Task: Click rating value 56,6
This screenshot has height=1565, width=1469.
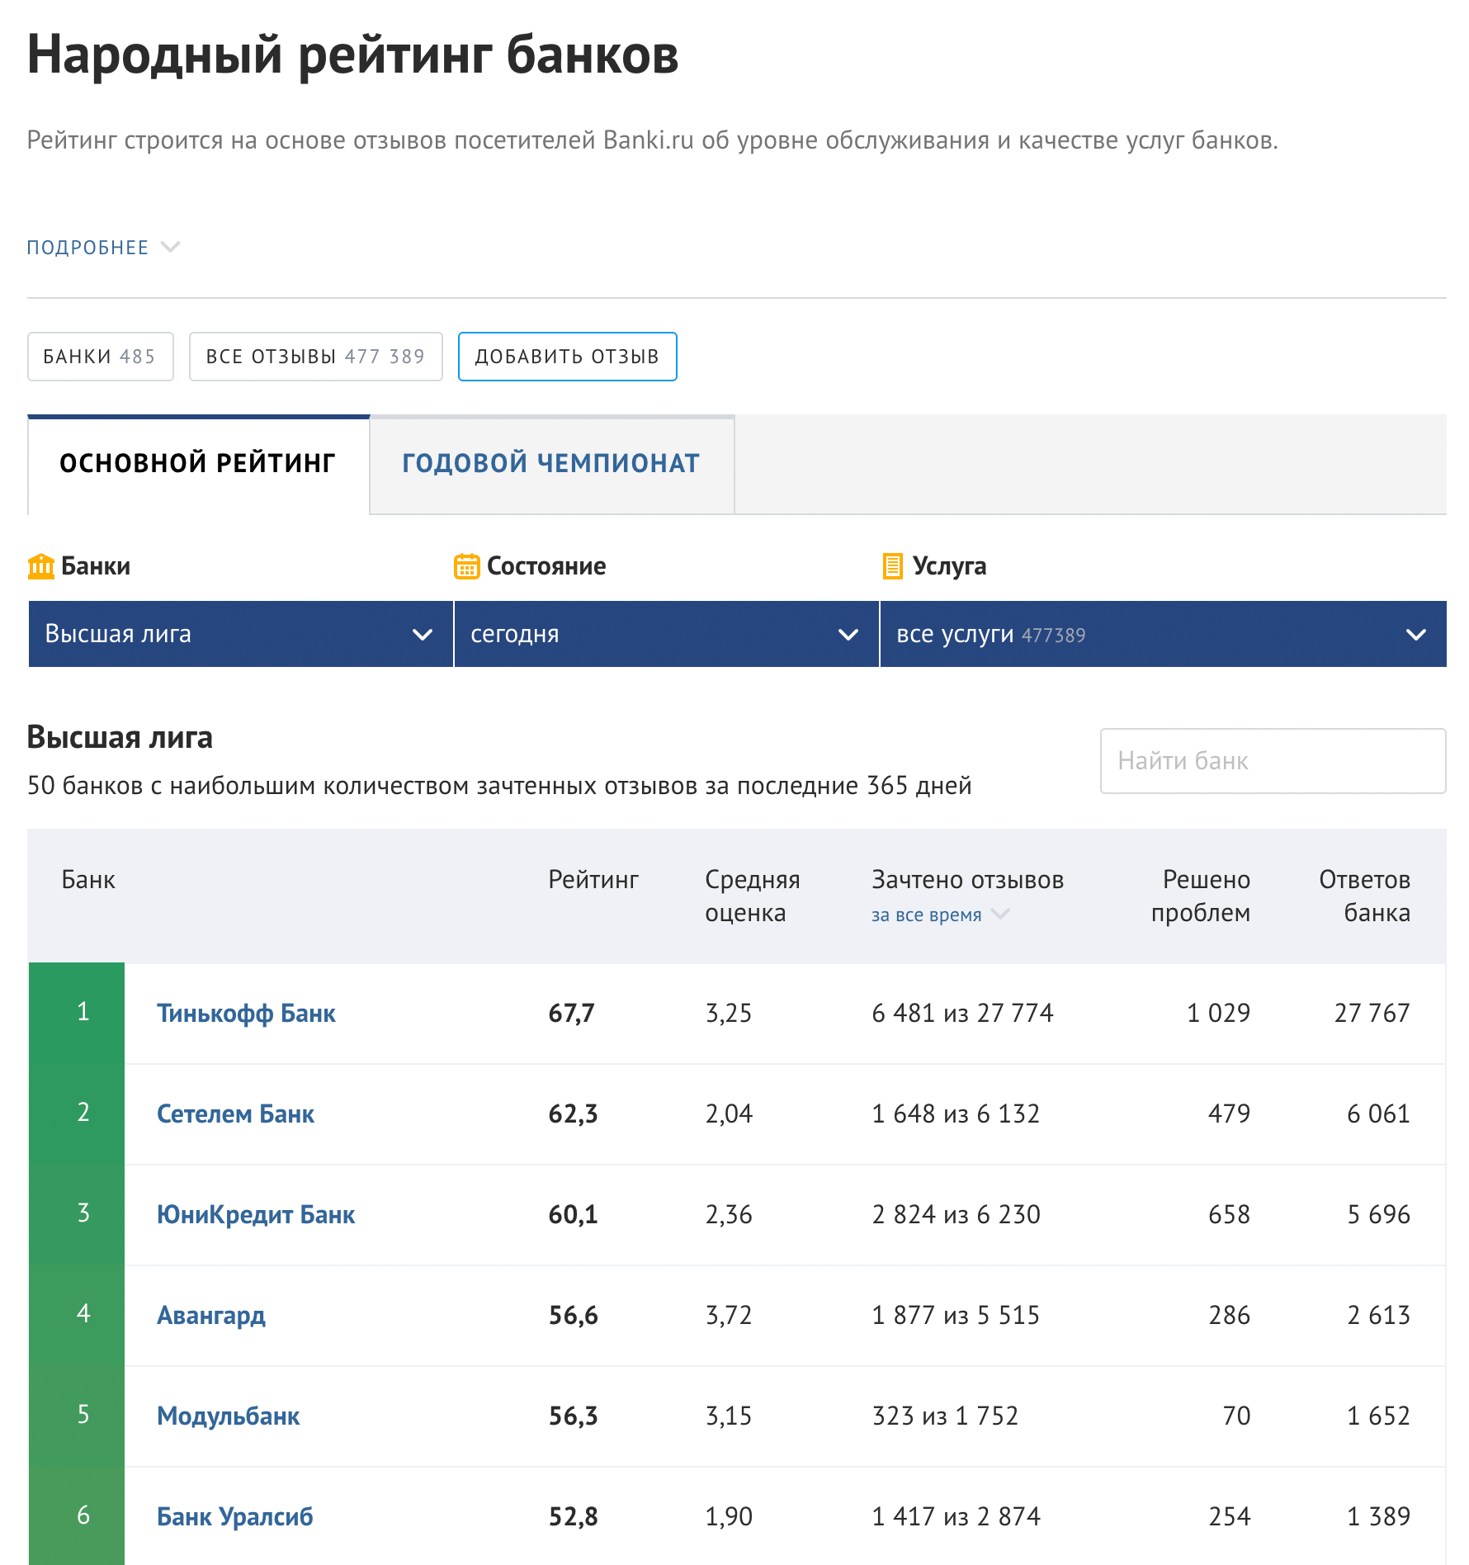Action: coord(574,1315)
